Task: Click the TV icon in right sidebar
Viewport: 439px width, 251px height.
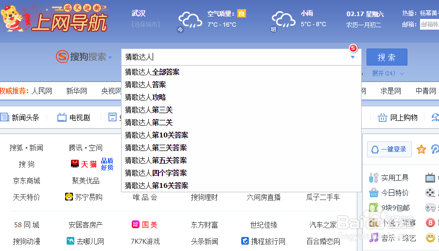Action: coord(430,178)
